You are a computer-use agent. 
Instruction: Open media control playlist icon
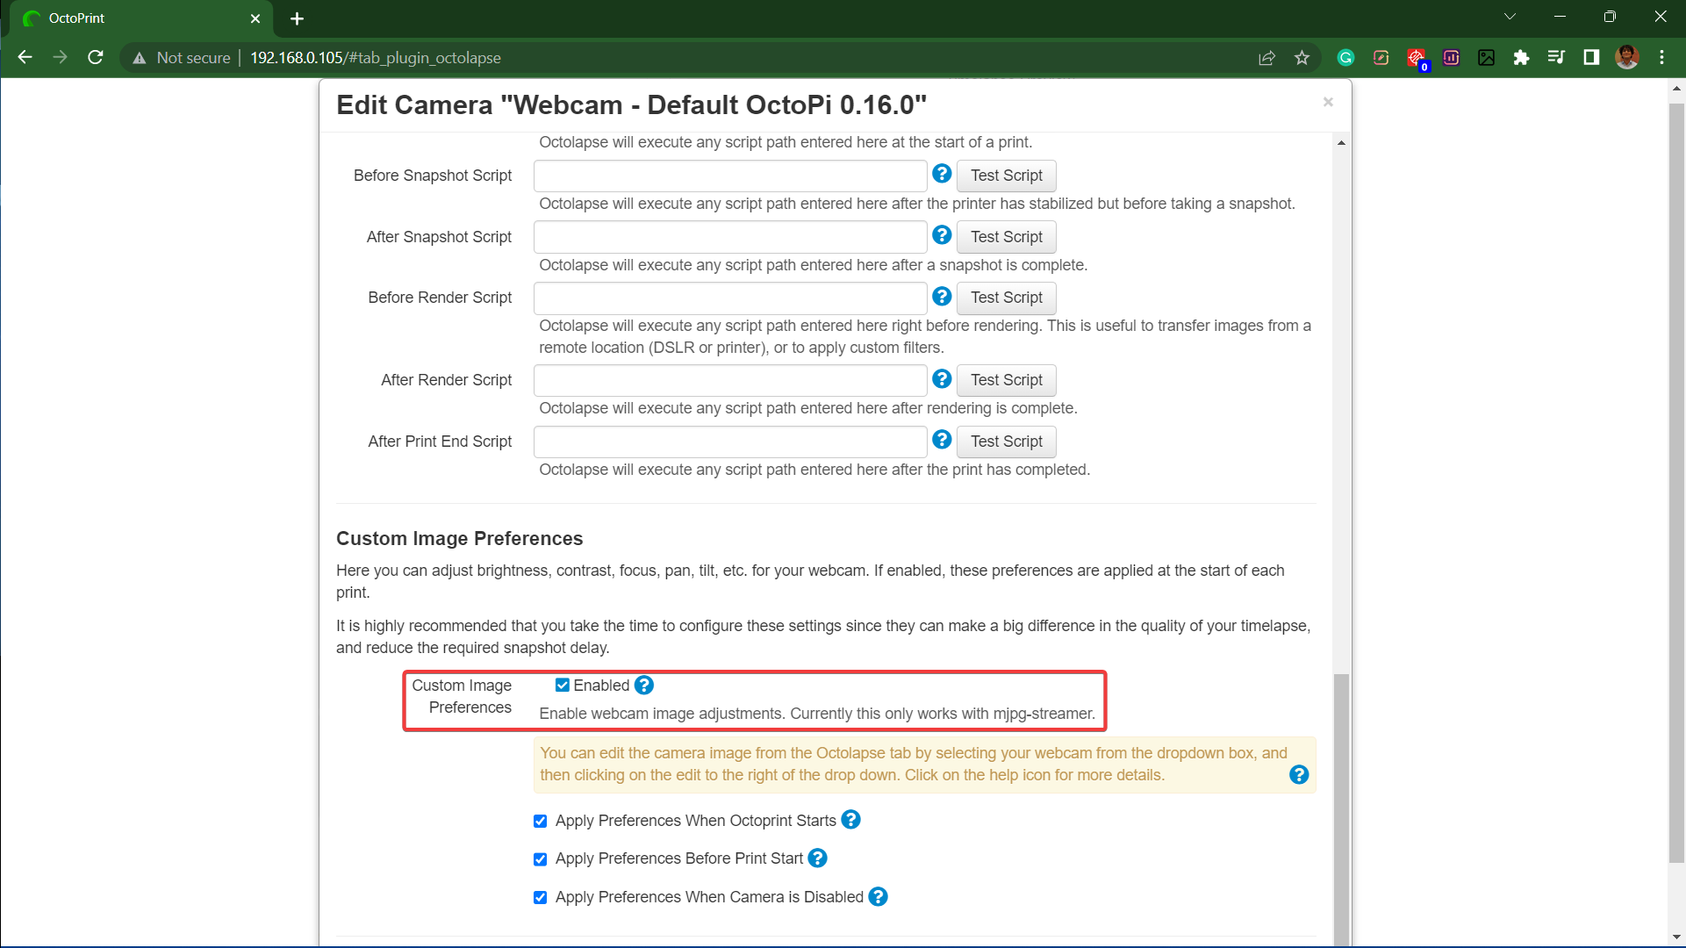pos(1556,58)
